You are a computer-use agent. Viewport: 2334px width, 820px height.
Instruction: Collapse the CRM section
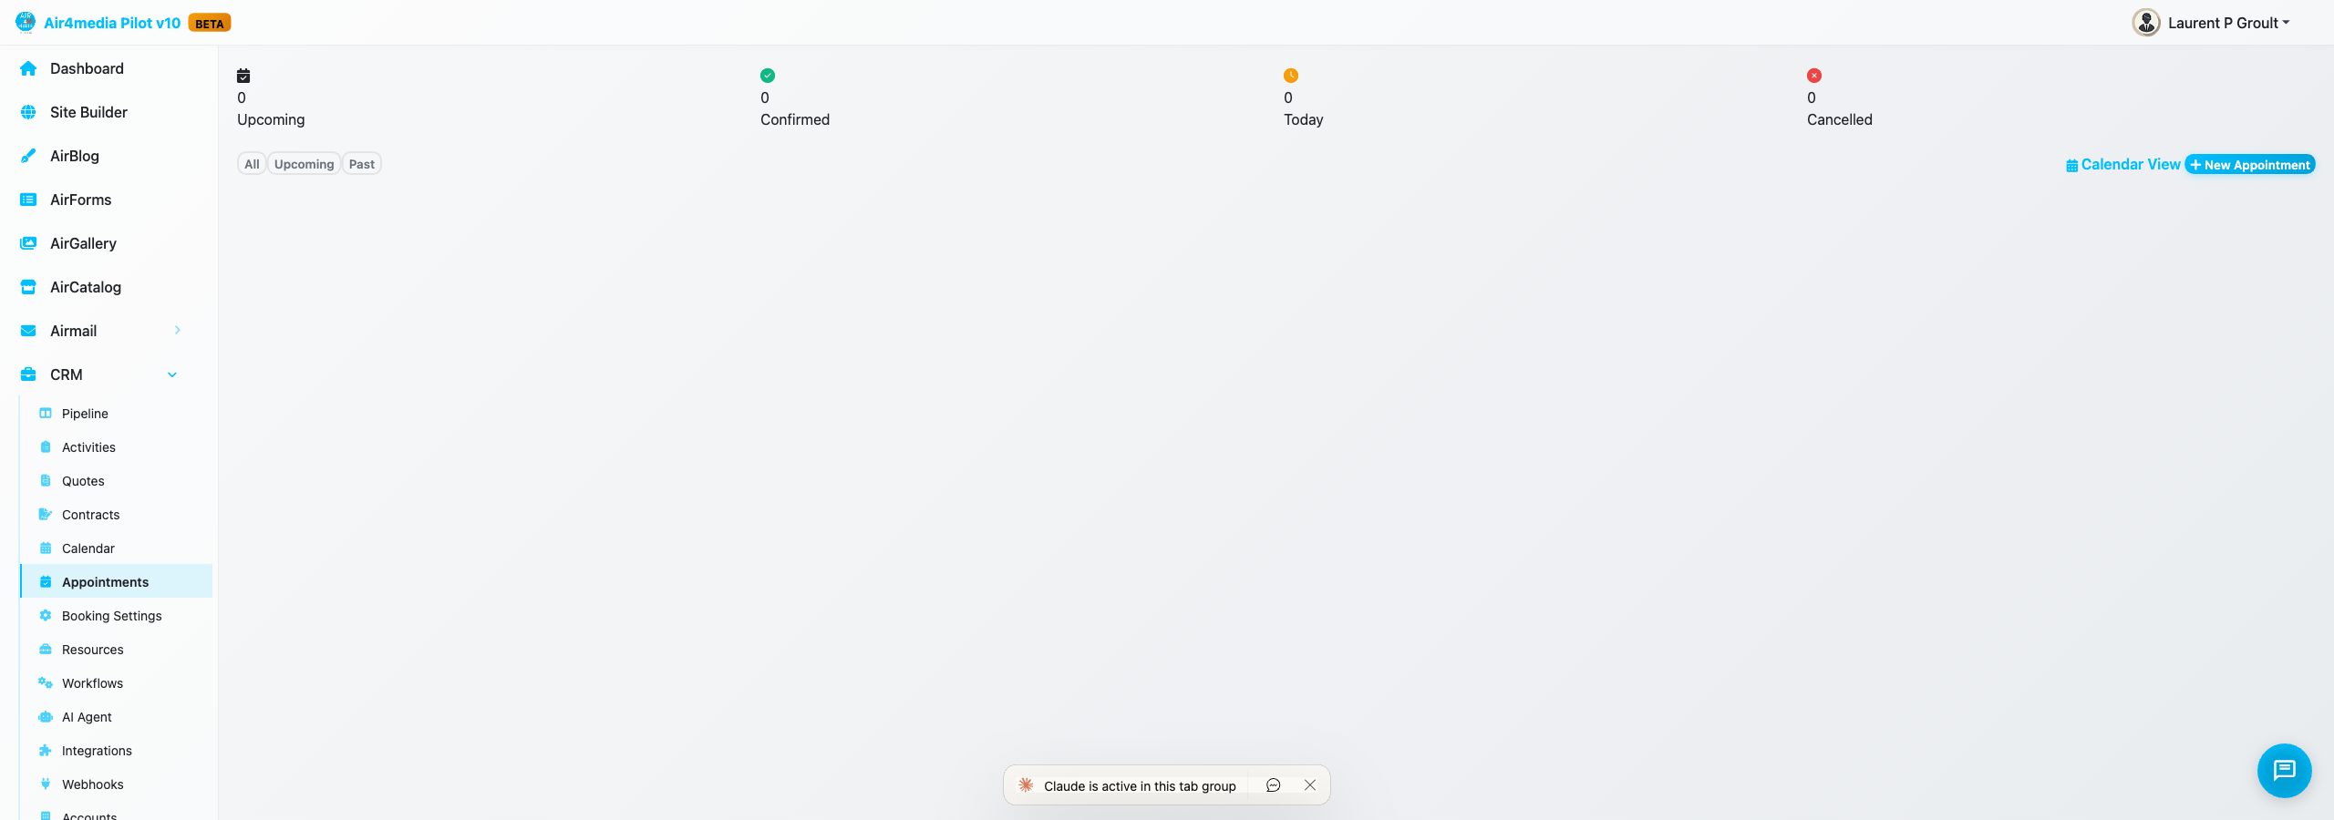pyautogui.click(x=172, y=374)
